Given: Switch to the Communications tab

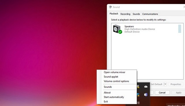Looking at the screenshot, I should pyautogui.click(x=150, y=14).
